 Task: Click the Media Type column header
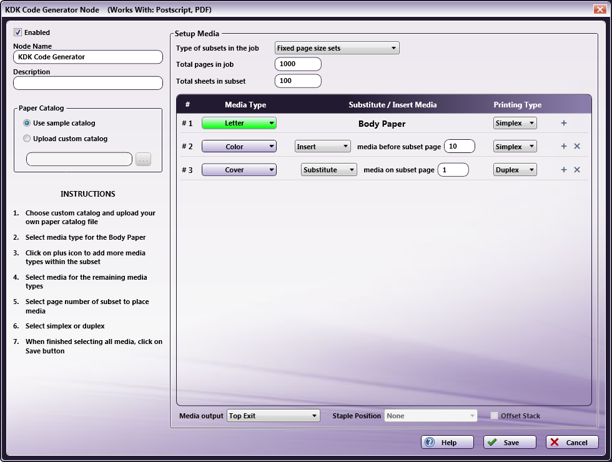pos(245,105)
